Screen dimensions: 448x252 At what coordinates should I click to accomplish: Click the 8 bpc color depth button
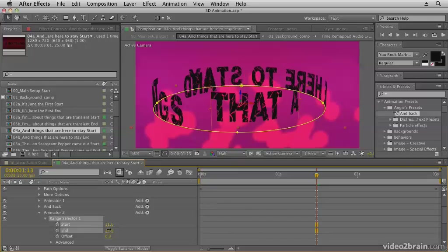33,154
